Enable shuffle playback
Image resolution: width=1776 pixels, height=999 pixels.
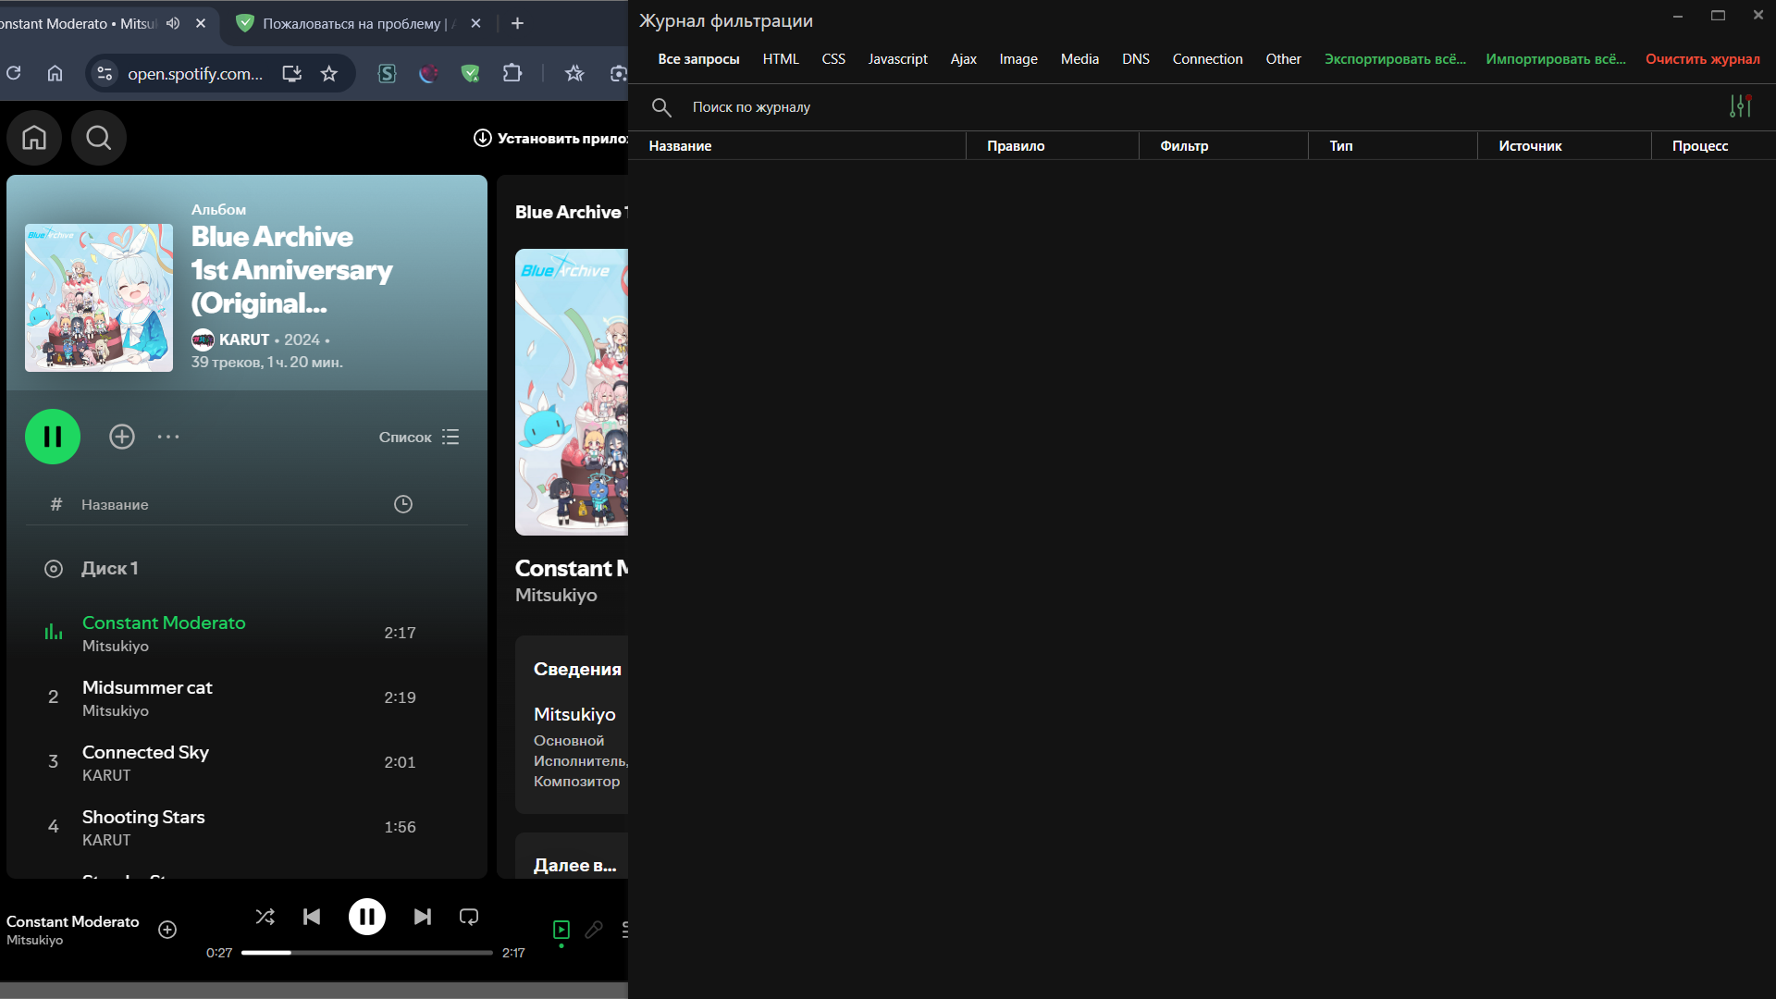[265, 916]
